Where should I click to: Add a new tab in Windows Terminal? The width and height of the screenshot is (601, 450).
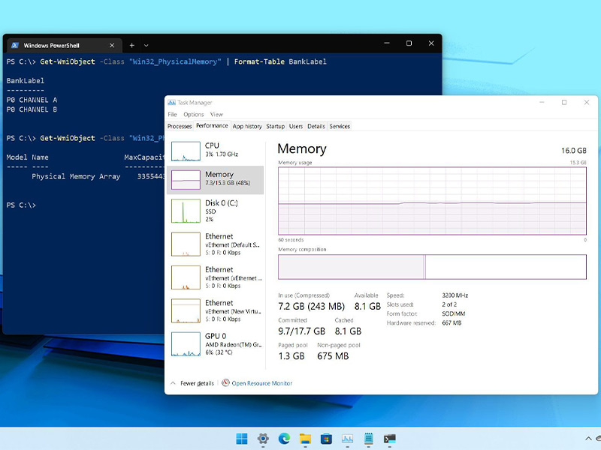click(131, 45)
